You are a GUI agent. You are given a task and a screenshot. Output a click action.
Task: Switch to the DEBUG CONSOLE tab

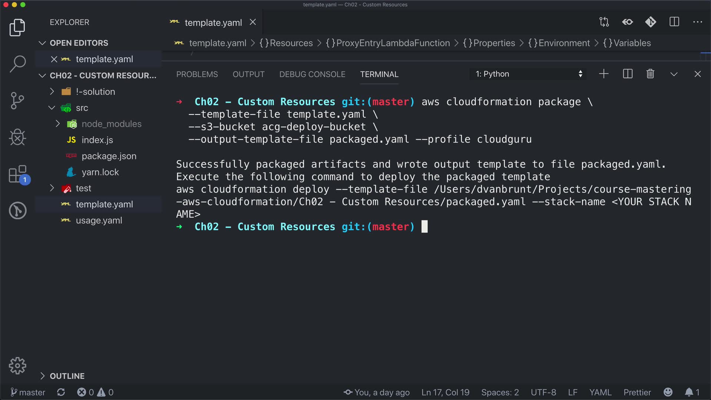click(312, 74)
